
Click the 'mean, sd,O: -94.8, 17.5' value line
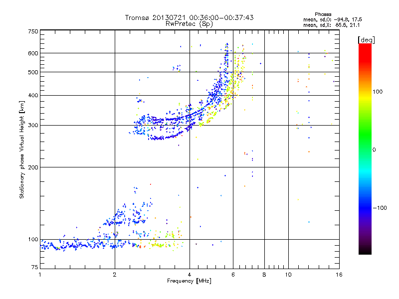coord(332,19)
